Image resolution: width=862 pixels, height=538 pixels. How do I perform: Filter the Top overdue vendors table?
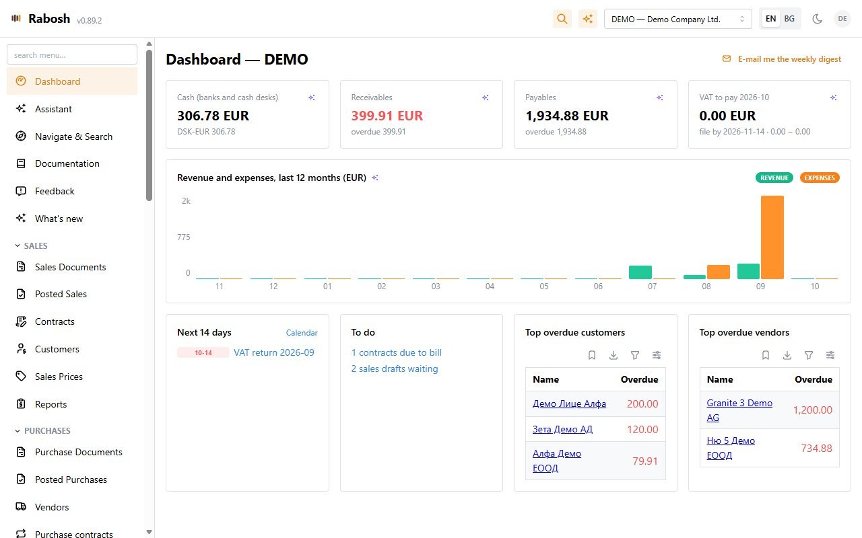(809, 355)
